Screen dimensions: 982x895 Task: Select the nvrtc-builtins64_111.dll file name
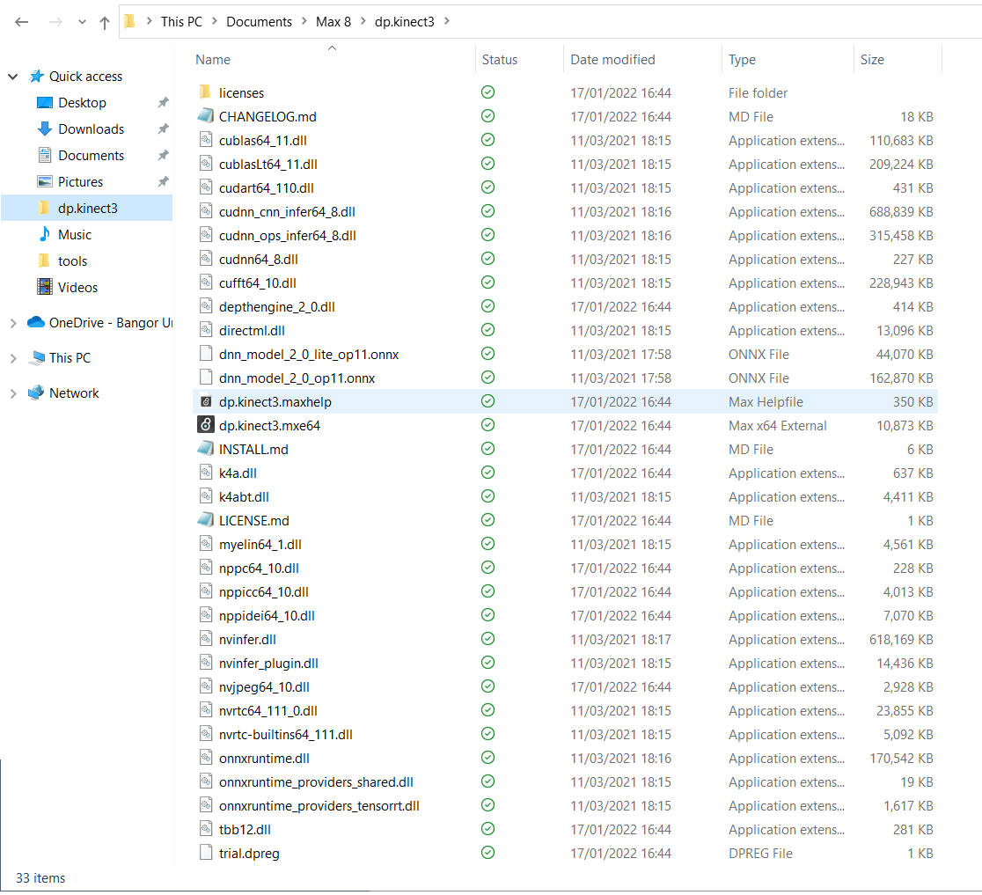click(286, 735)
